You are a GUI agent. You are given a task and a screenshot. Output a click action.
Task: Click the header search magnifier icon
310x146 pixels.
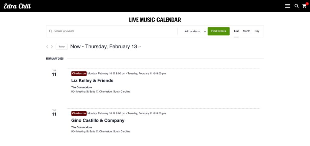[296, 6]
